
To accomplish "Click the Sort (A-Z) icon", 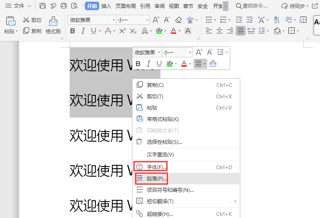I will pos(277,20).
